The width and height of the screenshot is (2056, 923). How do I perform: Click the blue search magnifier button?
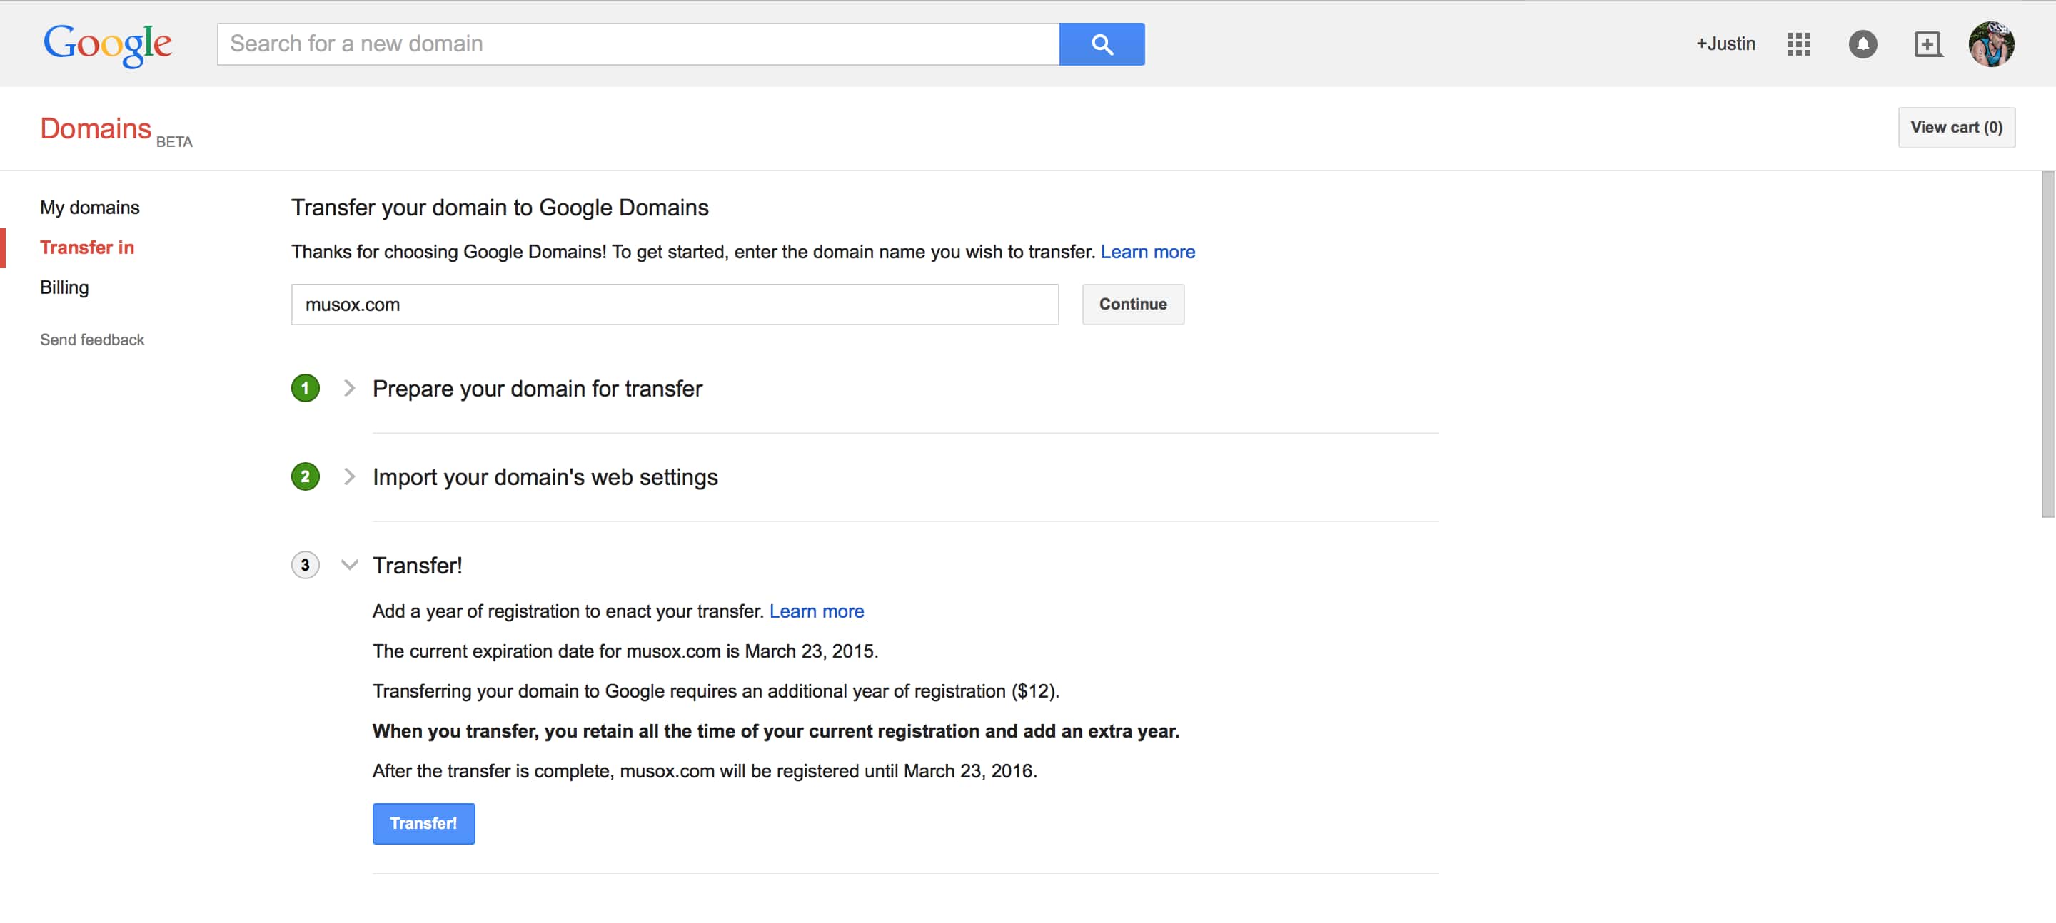coord(1102,44)
